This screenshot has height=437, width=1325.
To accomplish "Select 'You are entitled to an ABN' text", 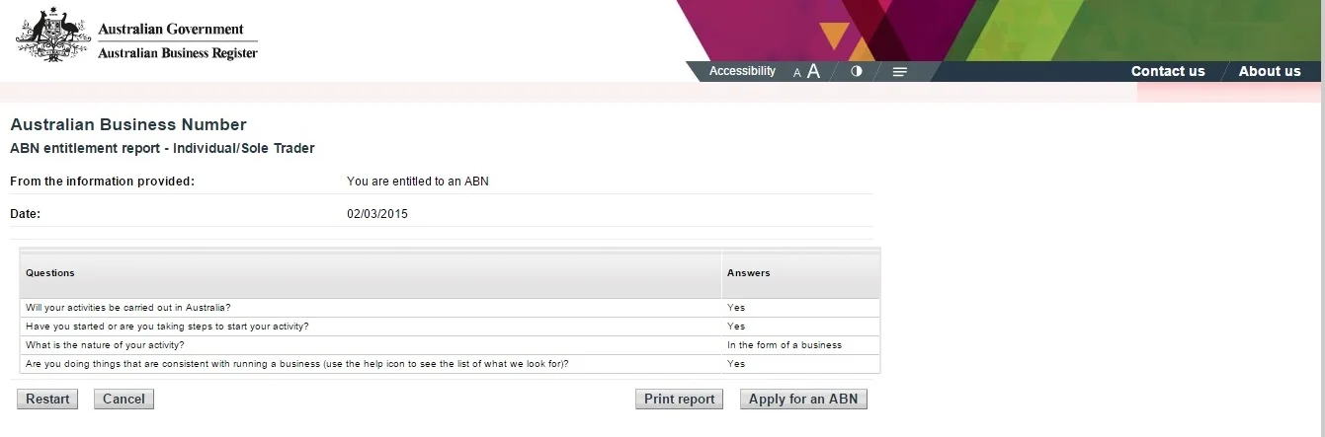I will tap(418, 182).
